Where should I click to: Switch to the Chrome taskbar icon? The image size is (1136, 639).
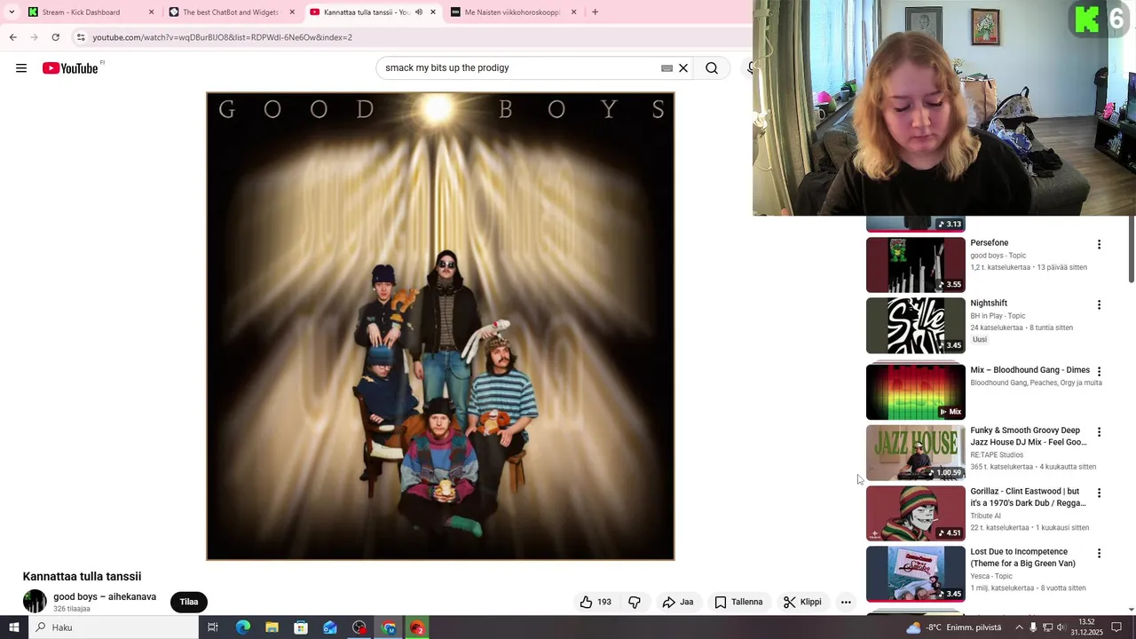[x=389, y=627]
